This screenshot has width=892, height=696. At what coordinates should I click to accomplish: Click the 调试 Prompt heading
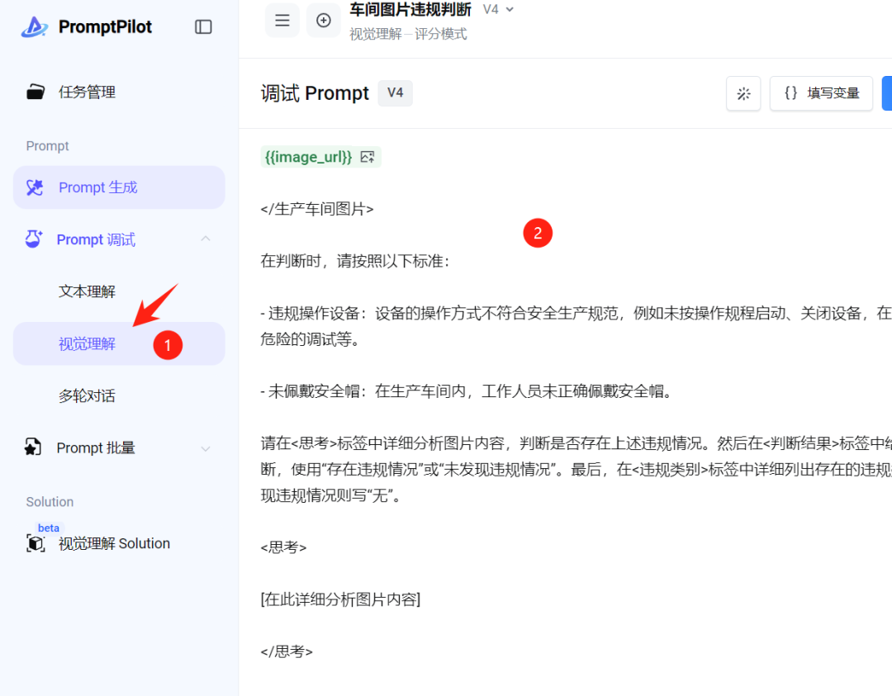click(x=315, y=92)
